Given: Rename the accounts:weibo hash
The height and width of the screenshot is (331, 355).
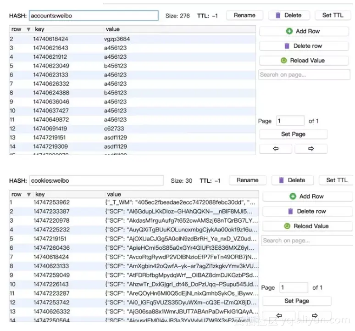Looking at the screenshot, I should [x=244, y=15].
